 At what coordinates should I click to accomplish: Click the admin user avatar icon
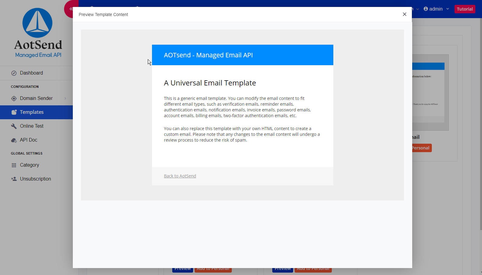click(x=426, y=9)
